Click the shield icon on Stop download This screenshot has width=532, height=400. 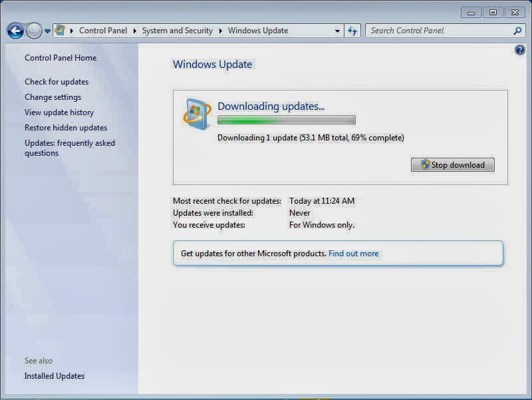click(425, 164)
